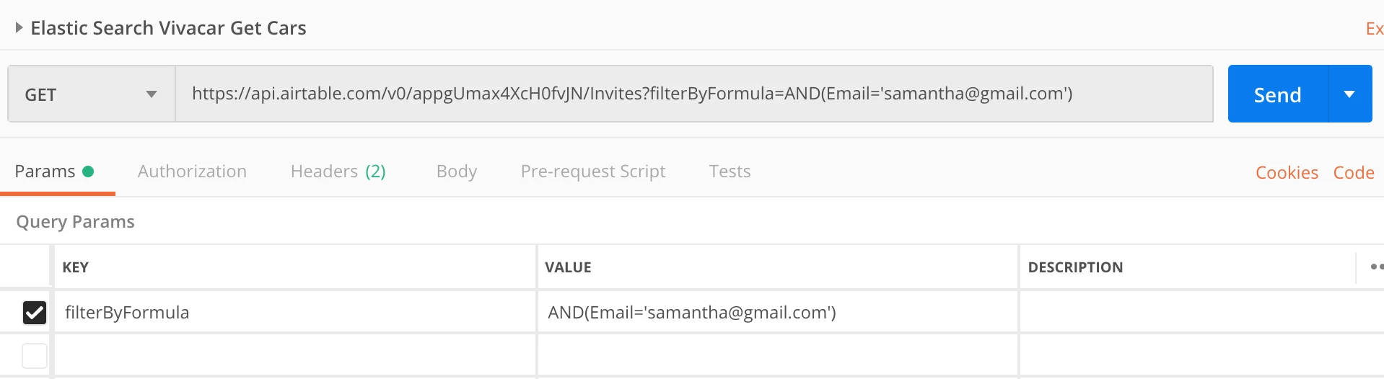The height and width of the screenshot is (379, 1384).
Task: Open the Pre-request Script tab
Action: pyautogui.click(x=593, y=171)
